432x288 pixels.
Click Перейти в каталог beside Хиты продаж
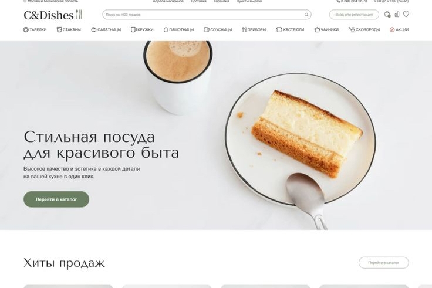tap(383, 263)
